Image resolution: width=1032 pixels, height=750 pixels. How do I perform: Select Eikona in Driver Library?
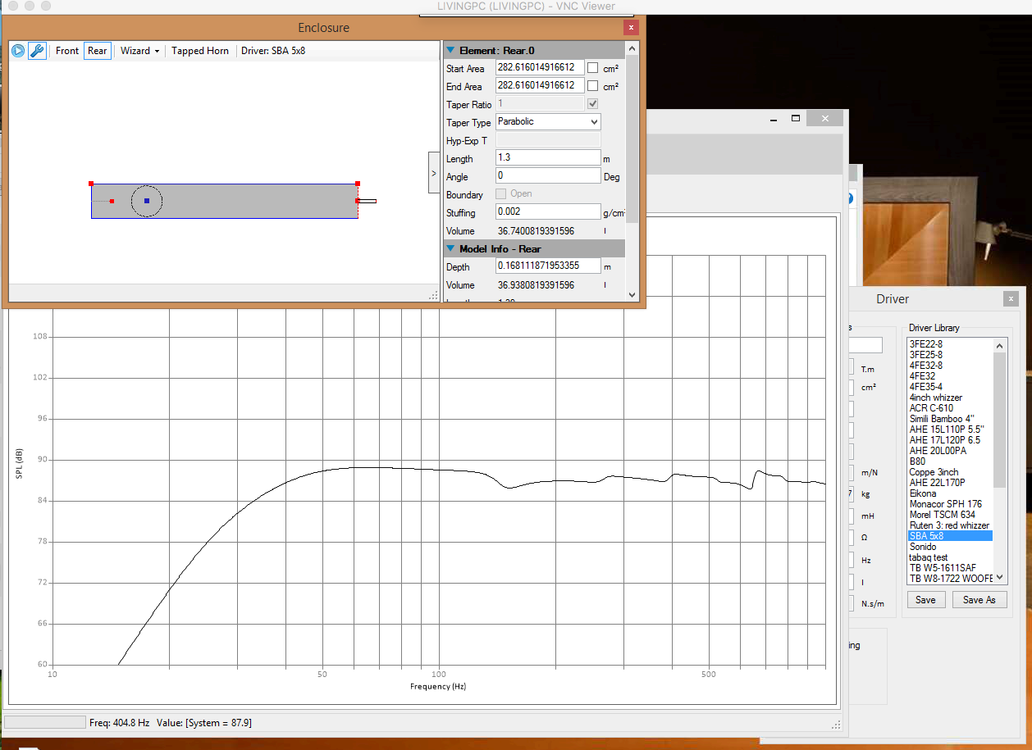click(x=923, y=493)
